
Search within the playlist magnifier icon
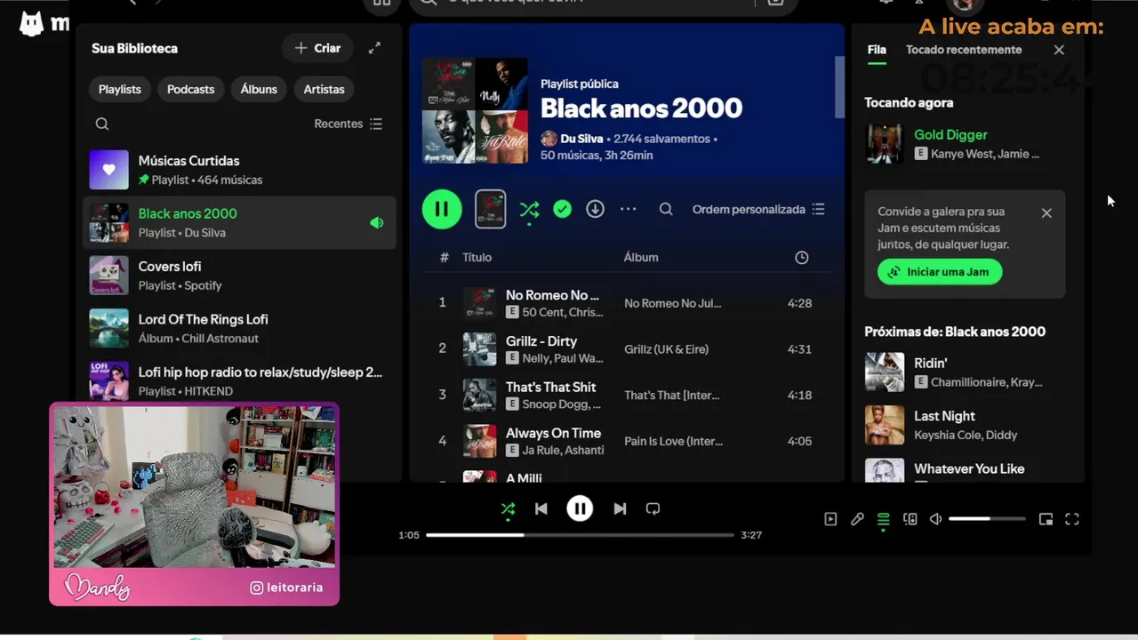[x=666, y=209]
